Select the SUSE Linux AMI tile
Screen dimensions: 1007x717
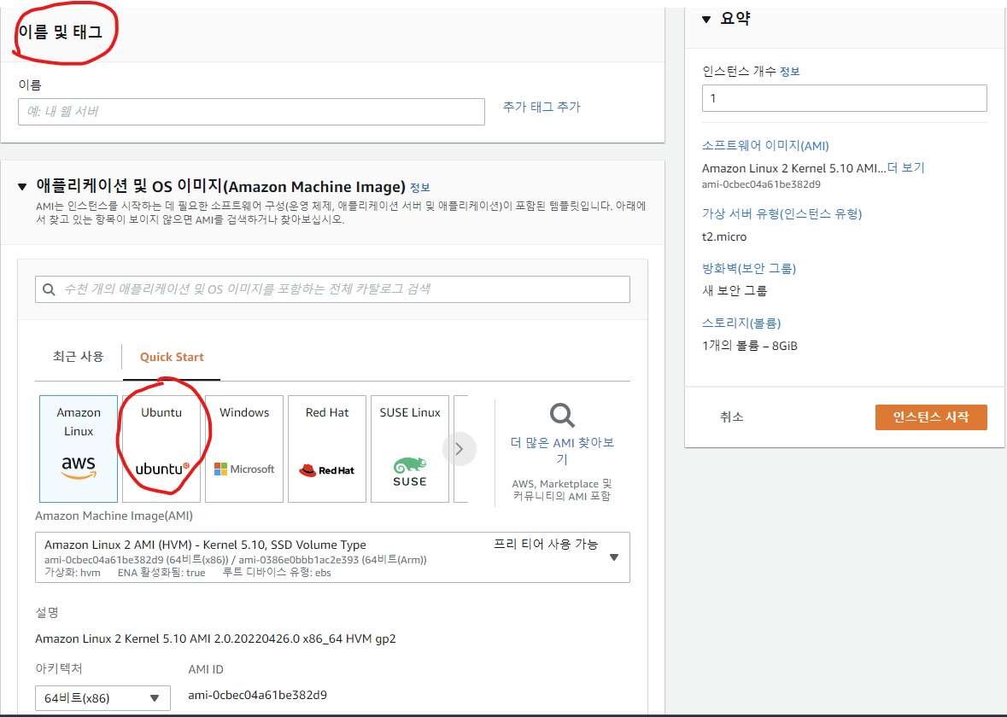coord(410,449)
